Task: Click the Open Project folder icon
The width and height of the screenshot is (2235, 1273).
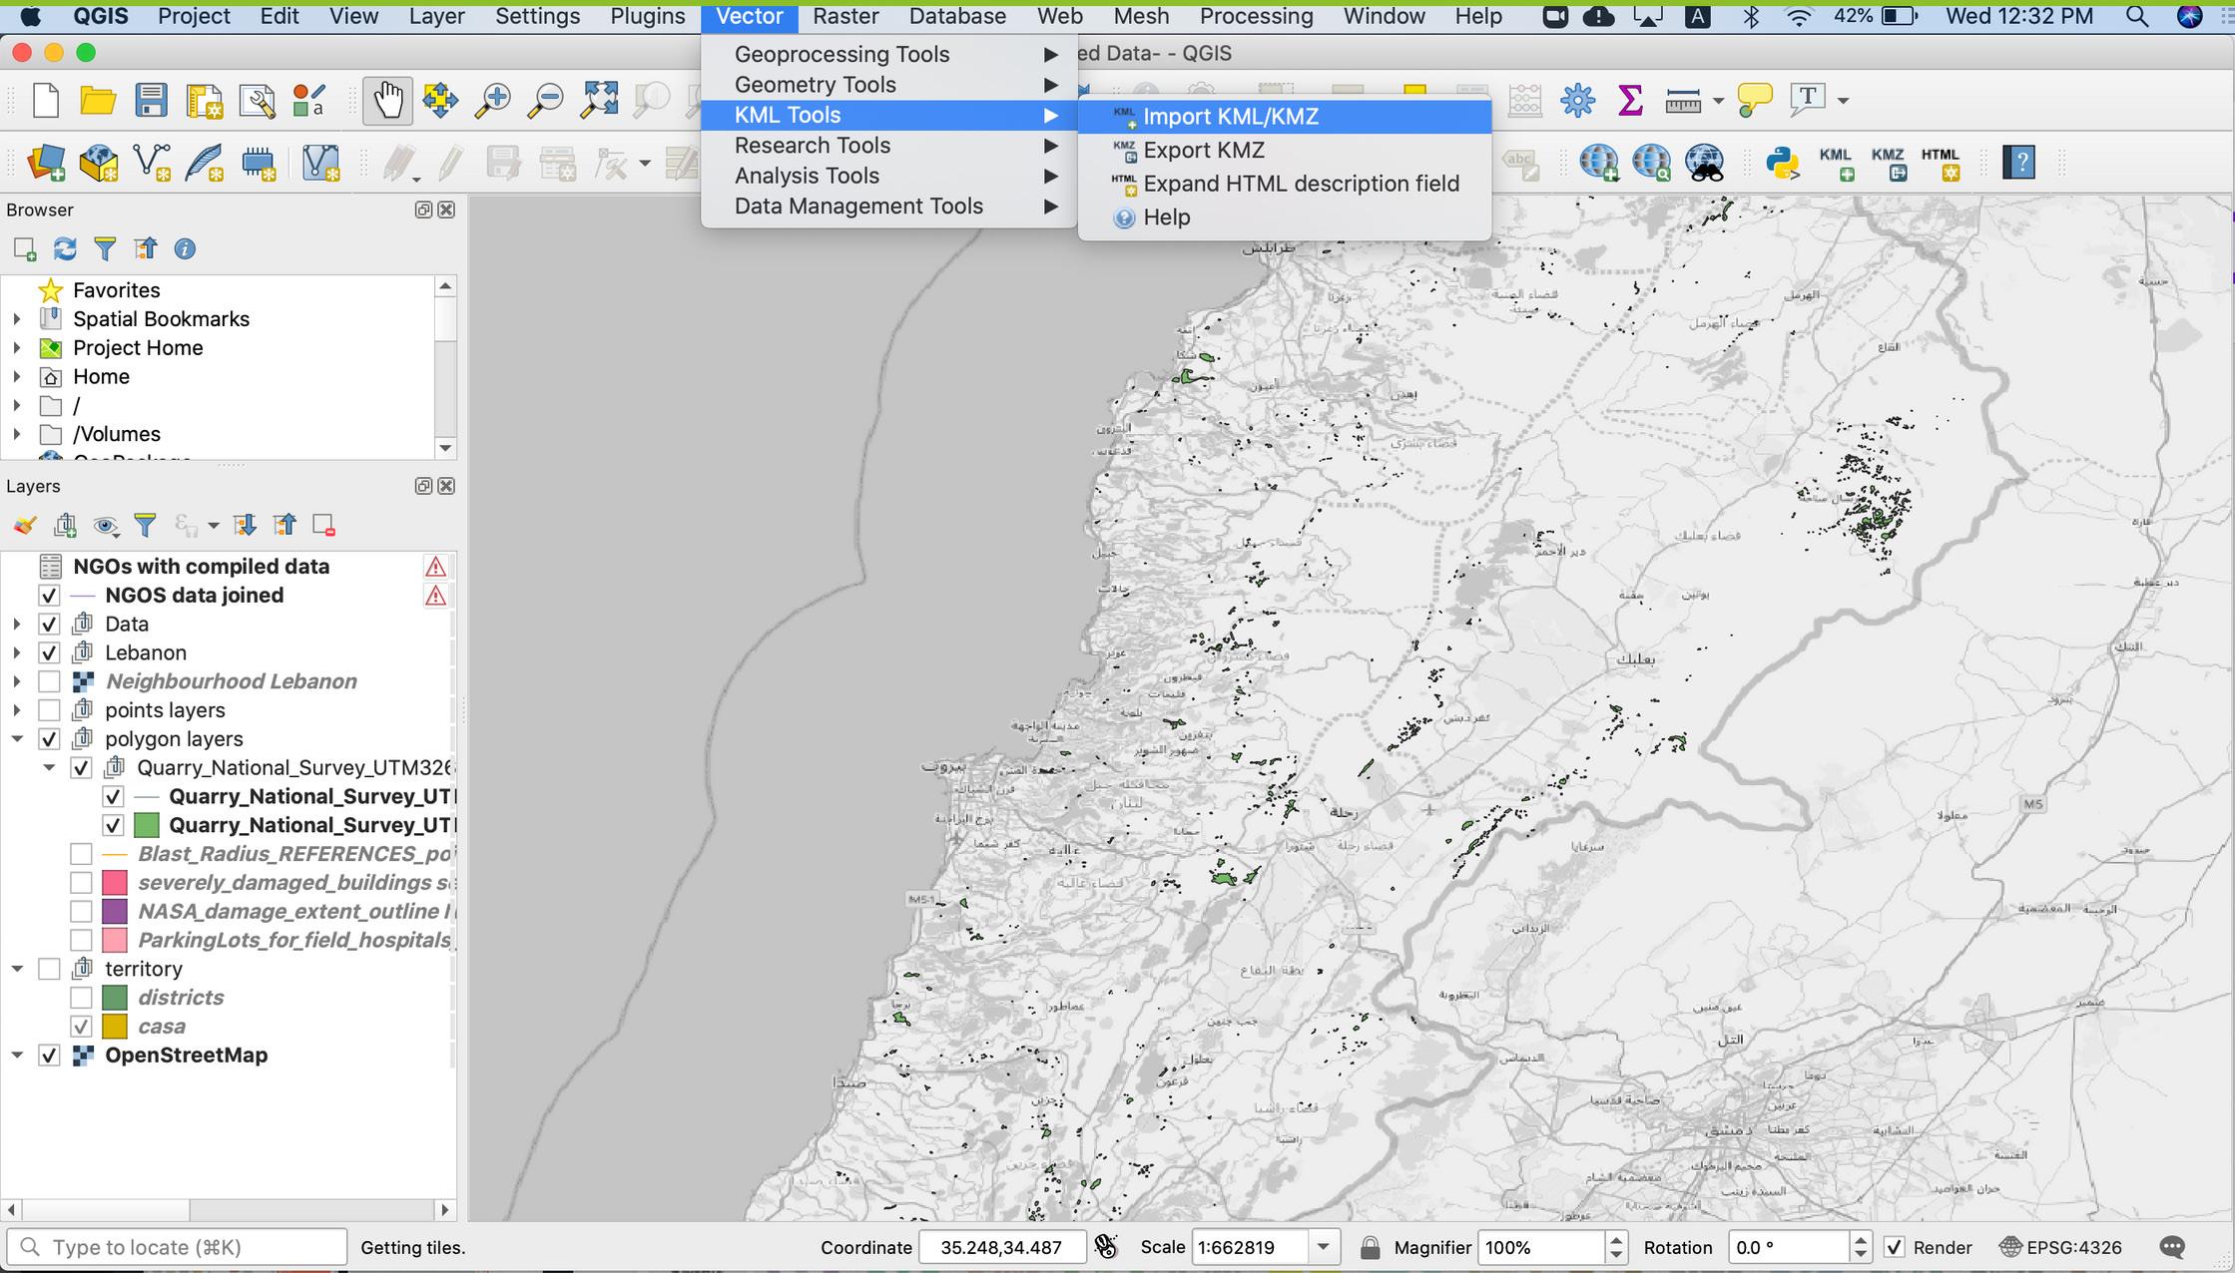Action: [98, 100]
